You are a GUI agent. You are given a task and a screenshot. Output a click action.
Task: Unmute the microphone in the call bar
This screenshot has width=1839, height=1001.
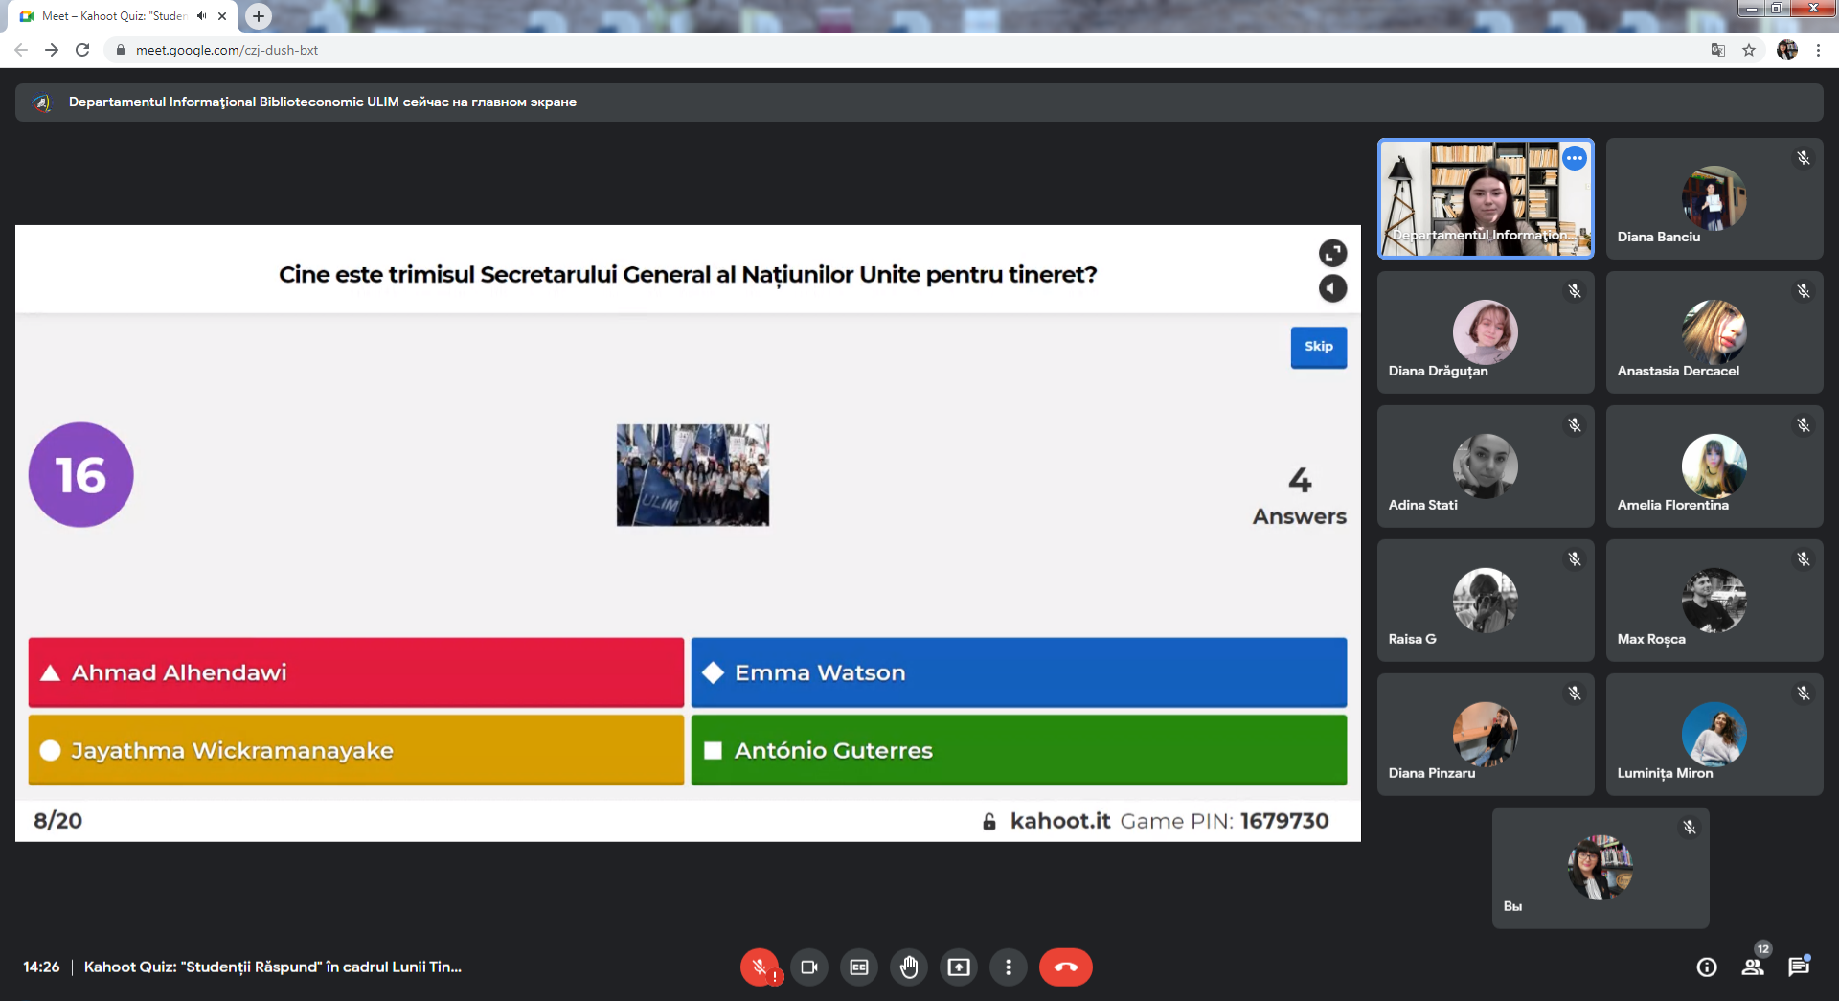click(760, 967)
